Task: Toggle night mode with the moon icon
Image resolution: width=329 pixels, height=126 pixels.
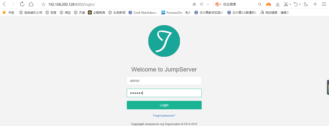Action: click(x=306, y=4)
